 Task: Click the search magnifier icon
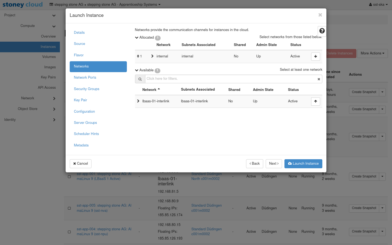pos(140,79)
